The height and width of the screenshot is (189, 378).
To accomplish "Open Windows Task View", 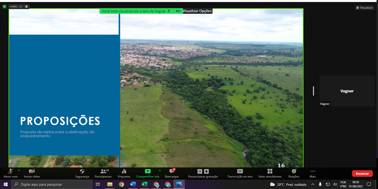I will tap(98, 184).
